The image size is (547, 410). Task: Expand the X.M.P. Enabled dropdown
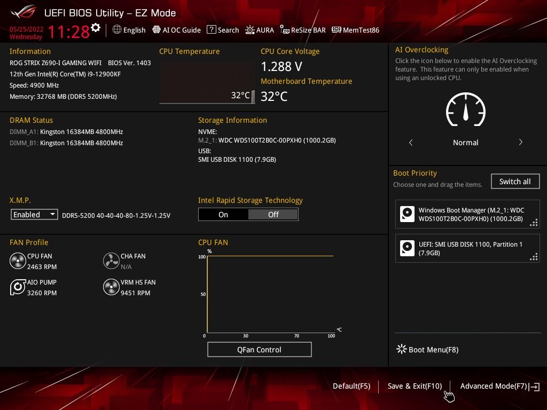pyautogui.click(x=35, y=215)
